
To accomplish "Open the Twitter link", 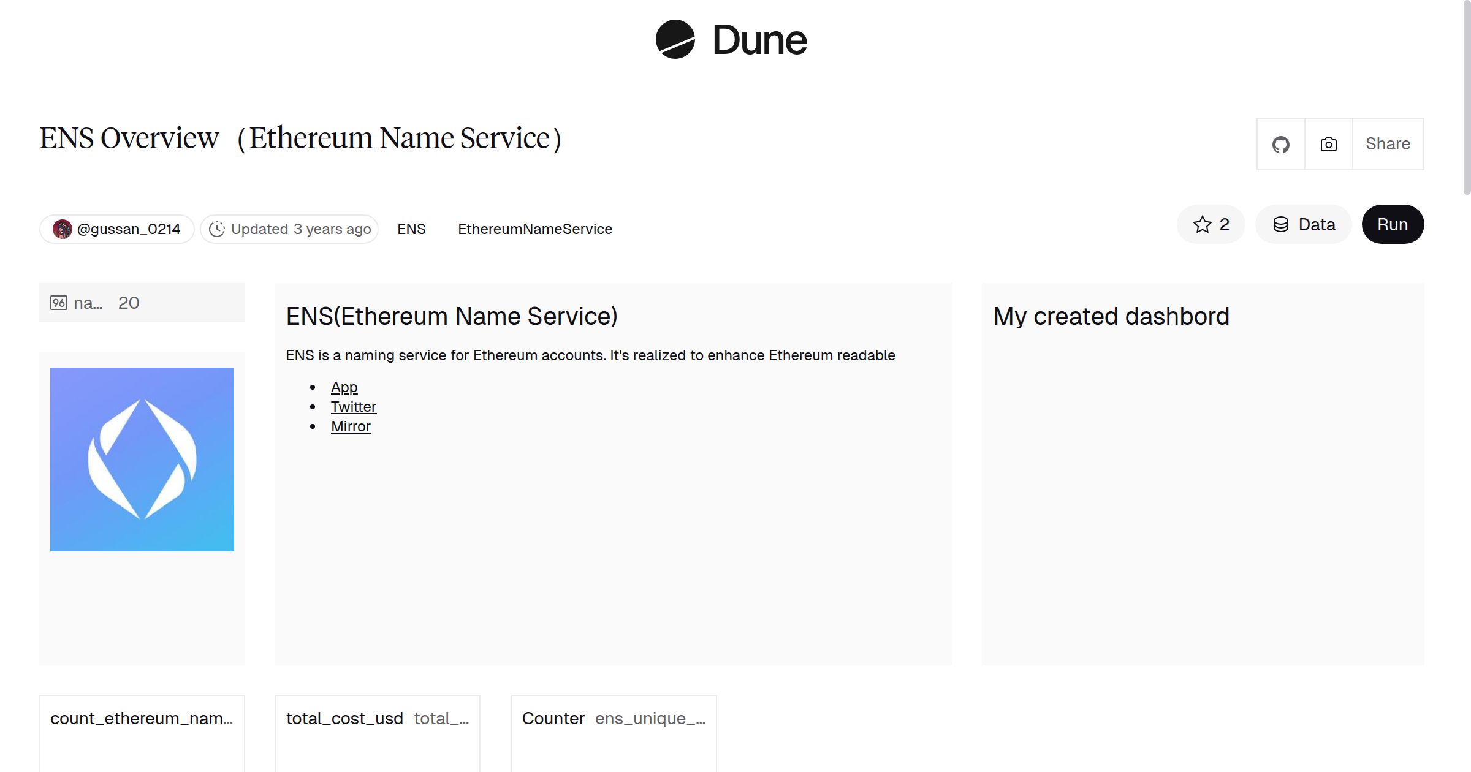I will tap(354, 406).
